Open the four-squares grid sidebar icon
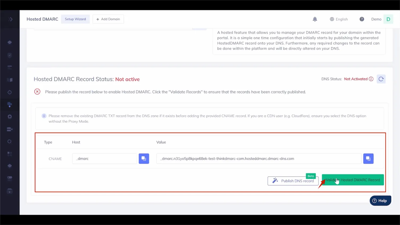The width and height of the screenshot is (400, 225). pos(10,154)
